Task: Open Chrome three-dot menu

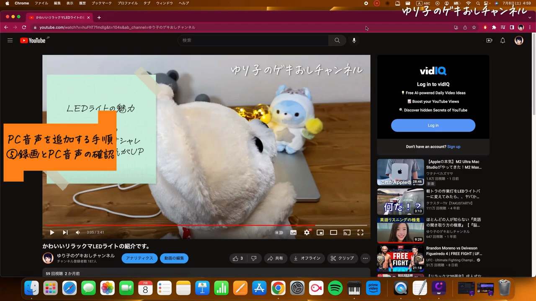Action: coord(530,27)
